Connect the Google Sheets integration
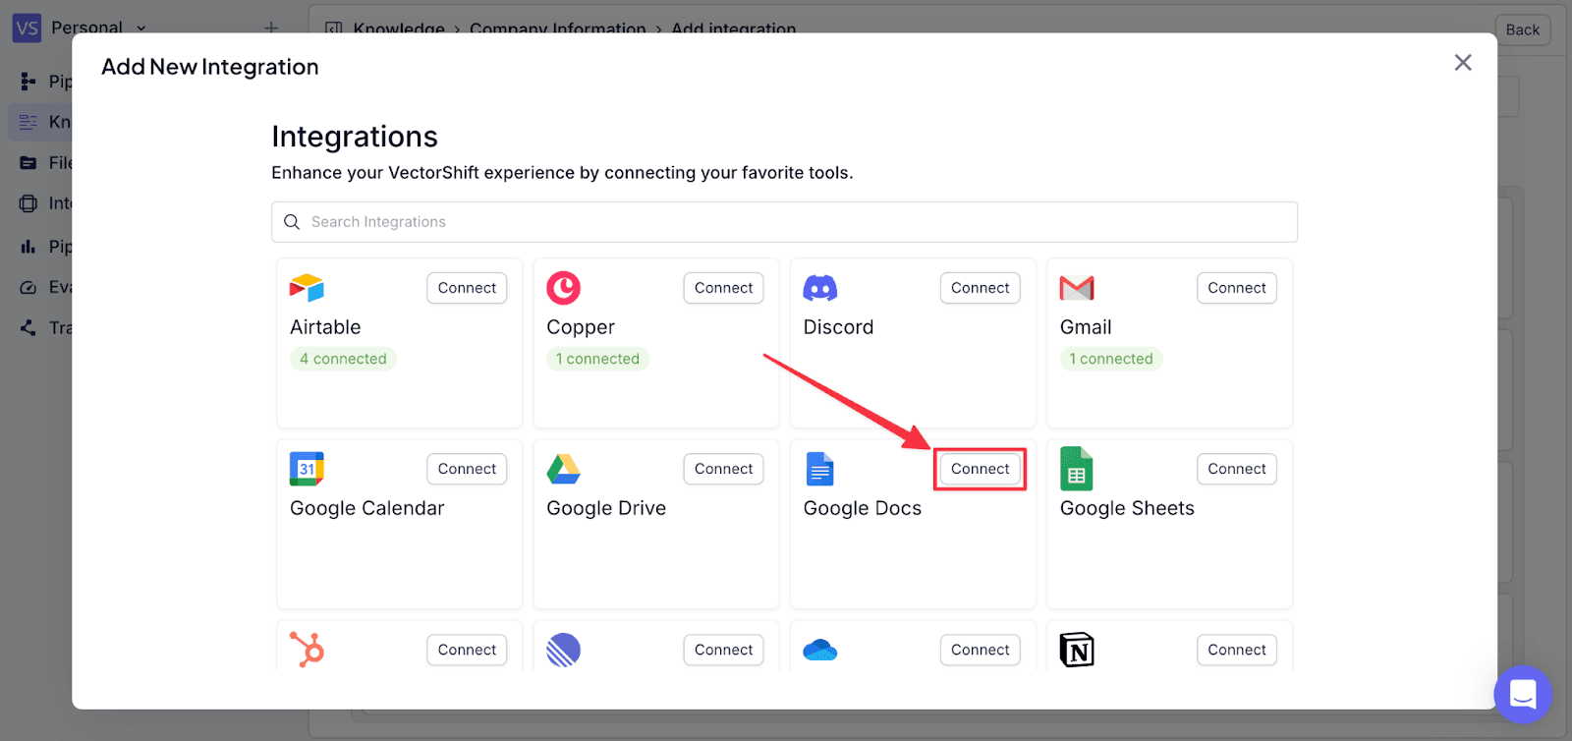Image resolution: width=1572 pixels, height=741 pixels. 1236,469
